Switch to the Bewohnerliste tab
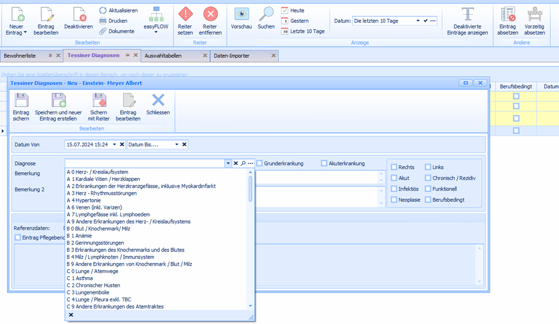The height and width of the screenshot is (324, 559). pos(25,56)
